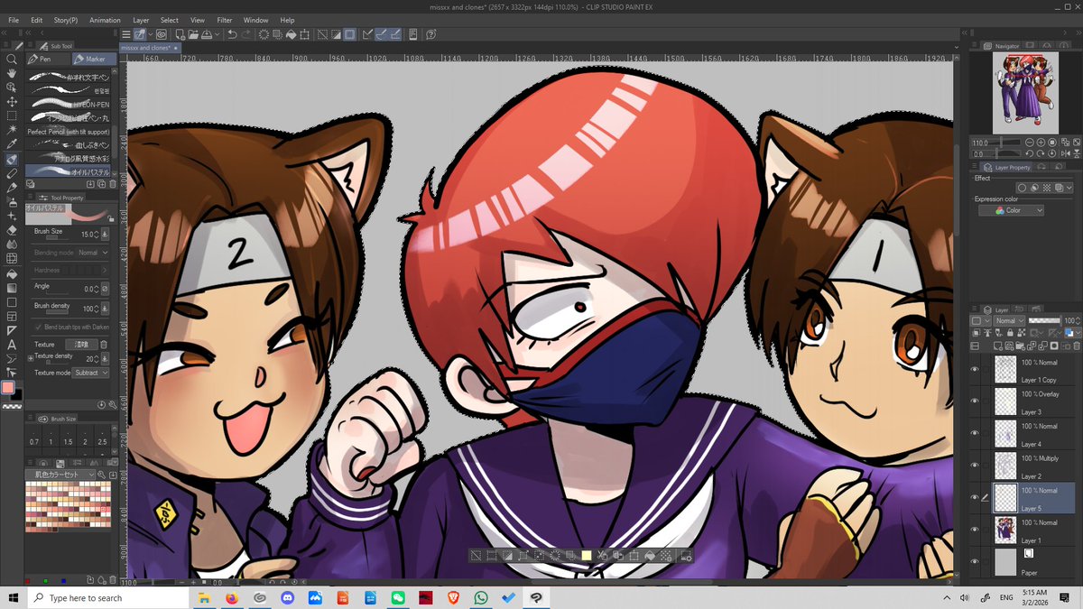Open the Edit menu

coord(37,20)
